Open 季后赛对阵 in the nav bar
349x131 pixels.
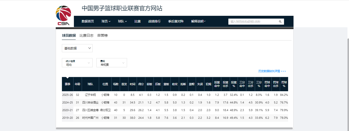coord(176,21)
